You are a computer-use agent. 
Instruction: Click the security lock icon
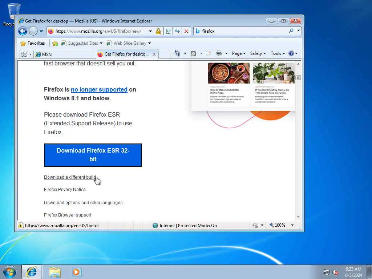click(158, 31)
